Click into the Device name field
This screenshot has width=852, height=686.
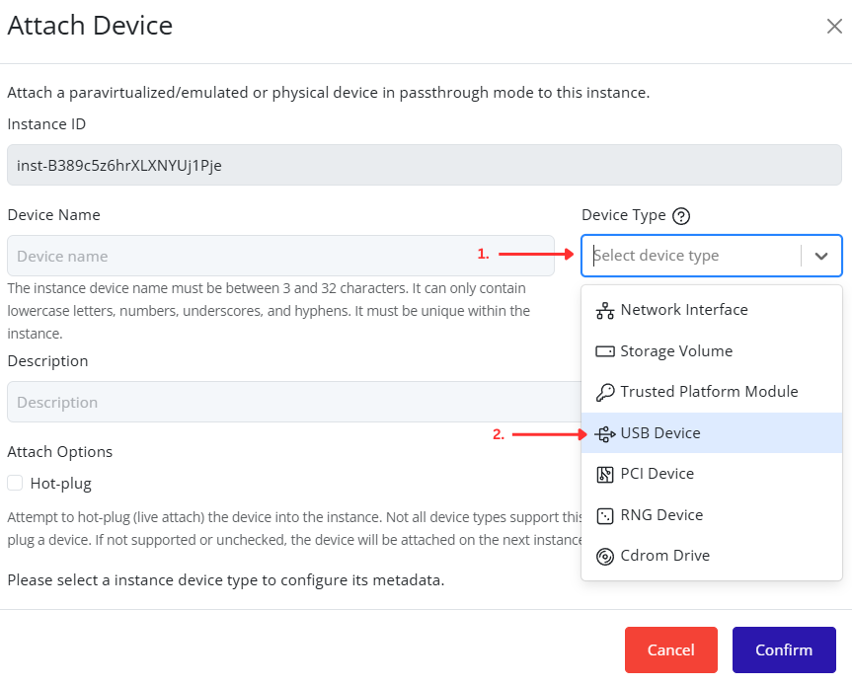pyautogui.click(x=280, y=256)
